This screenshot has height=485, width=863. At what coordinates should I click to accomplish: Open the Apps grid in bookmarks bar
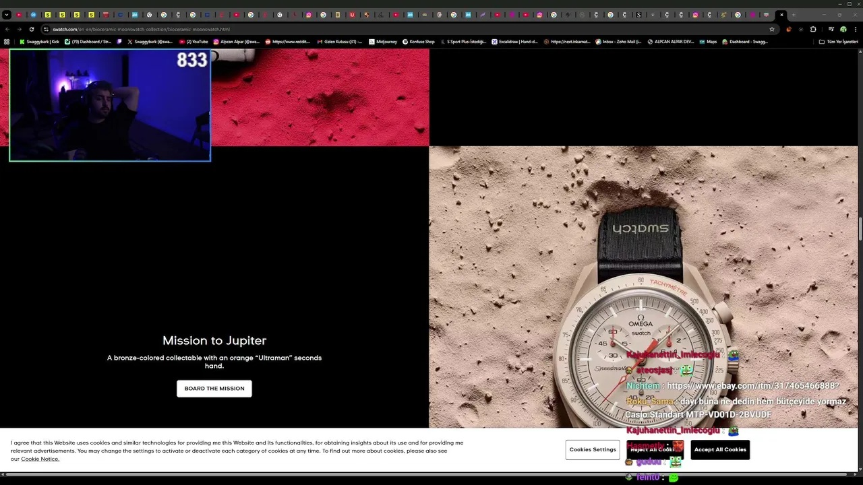click(x=7, y=42)
